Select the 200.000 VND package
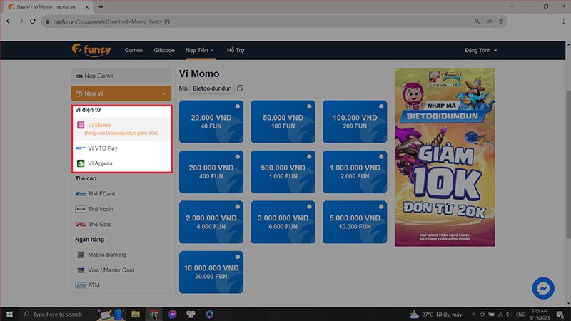The width and height of the screenshot is (571, 321). click(211, 172)
